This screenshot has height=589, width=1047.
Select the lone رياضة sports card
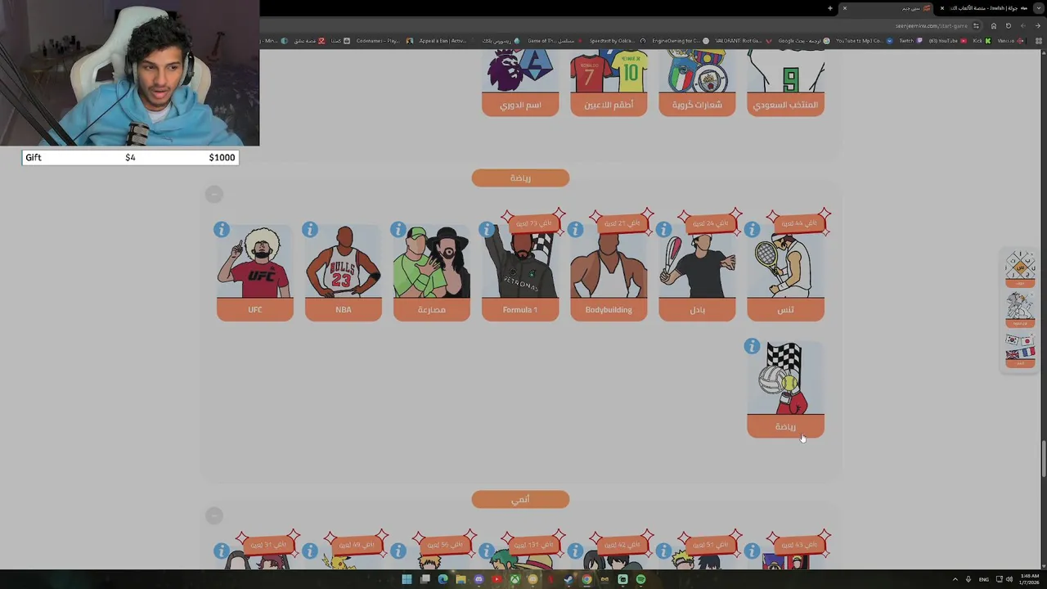tap(785, 389)
